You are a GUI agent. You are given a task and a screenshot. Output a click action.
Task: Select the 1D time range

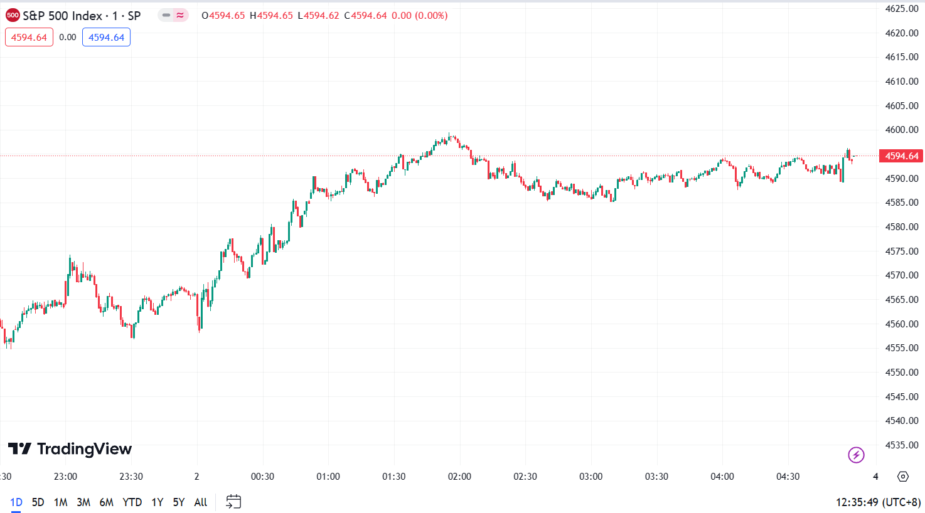coord(16,502)
